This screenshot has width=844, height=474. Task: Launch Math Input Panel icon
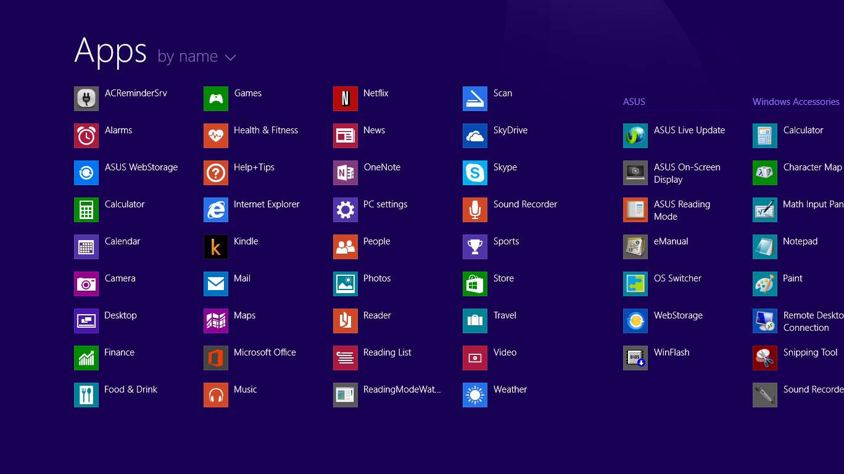(x=765, y=210)
